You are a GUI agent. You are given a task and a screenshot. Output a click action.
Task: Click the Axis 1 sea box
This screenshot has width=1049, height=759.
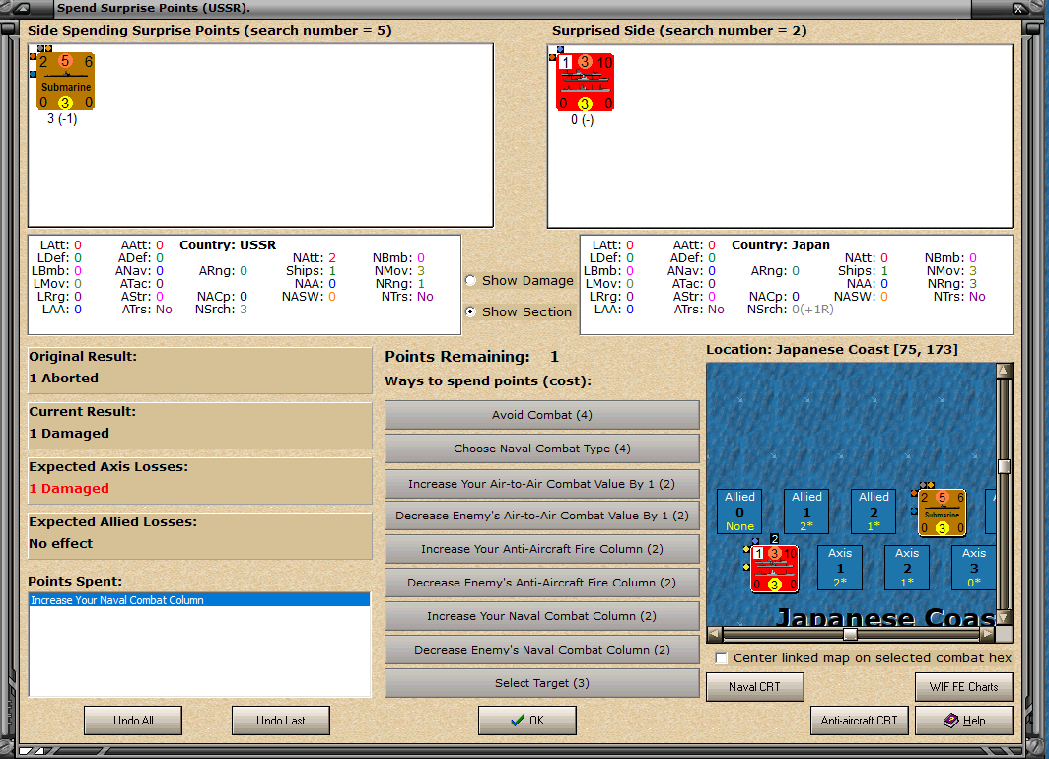coord(840,568)
